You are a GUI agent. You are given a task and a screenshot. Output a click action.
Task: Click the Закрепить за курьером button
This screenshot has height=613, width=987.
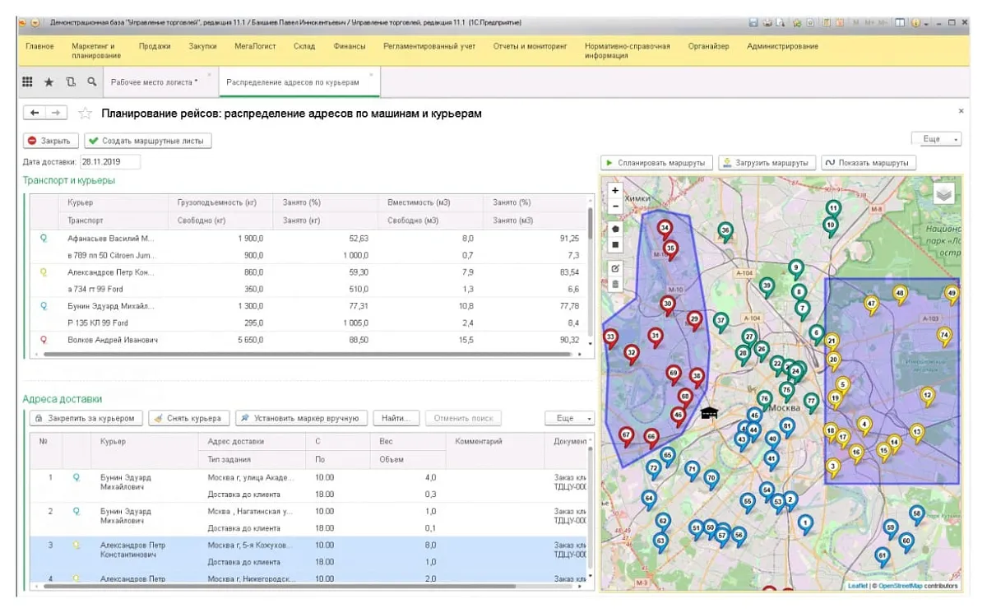86,418
